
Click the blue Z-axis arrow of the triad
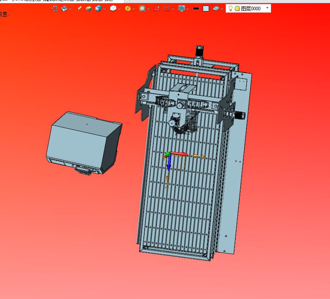[x=169, y=163]
